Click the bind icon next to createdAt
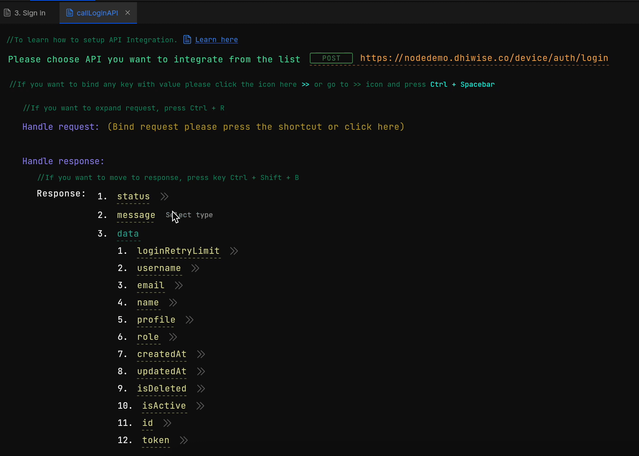639x456 pixels. [x=200, y=354]
